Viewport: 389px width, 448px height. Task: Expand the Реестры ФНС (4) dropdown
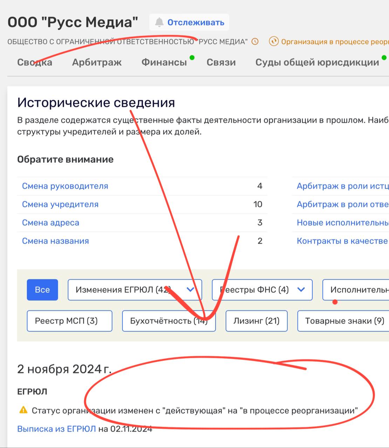coord(301,289)
